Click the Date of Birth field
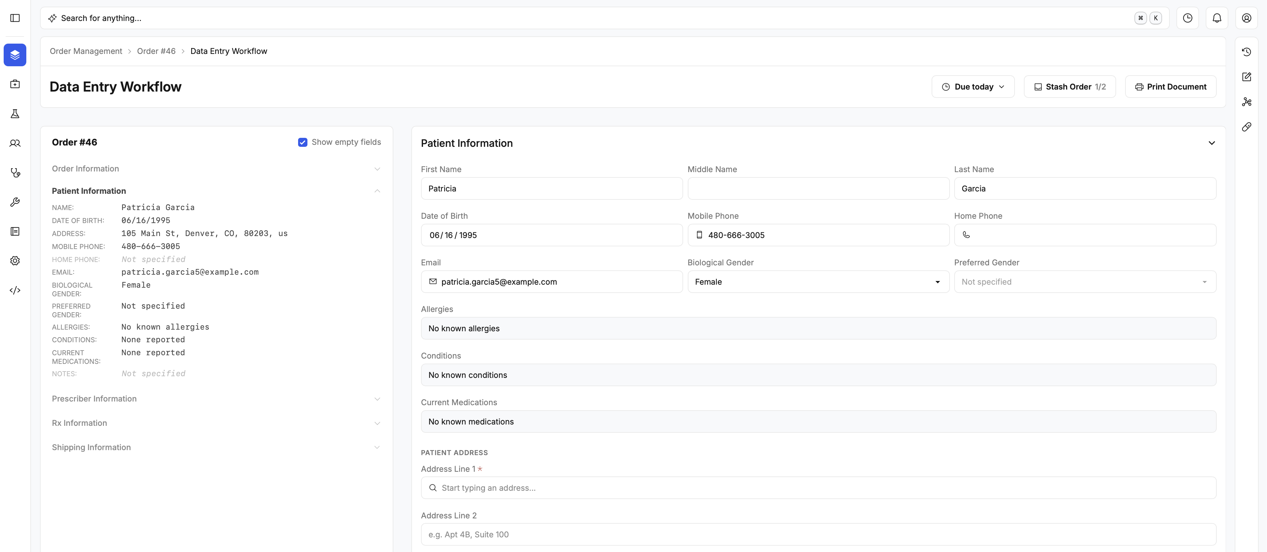The width and height of the screenshot is (1267, 552). (551, 235)
